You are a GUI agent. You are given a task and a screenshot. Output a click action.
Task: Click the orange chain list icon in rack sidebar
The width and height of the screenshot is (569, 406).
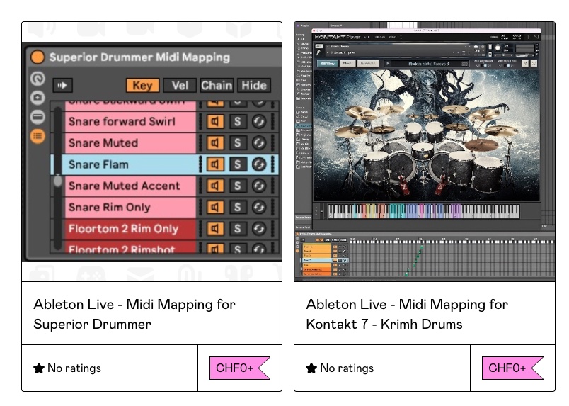(38, 136)
